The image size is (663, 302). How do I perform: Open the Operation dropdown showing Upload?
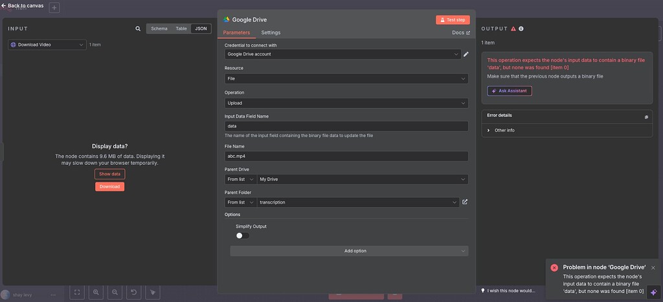point(346,103)
